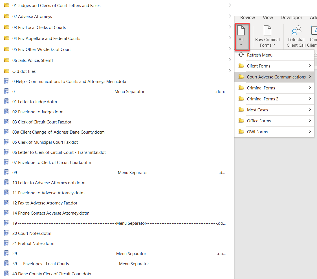Click 02 Envelope to Judge Word icon
This screenshot has width=317, height=279.
(6, 111)
